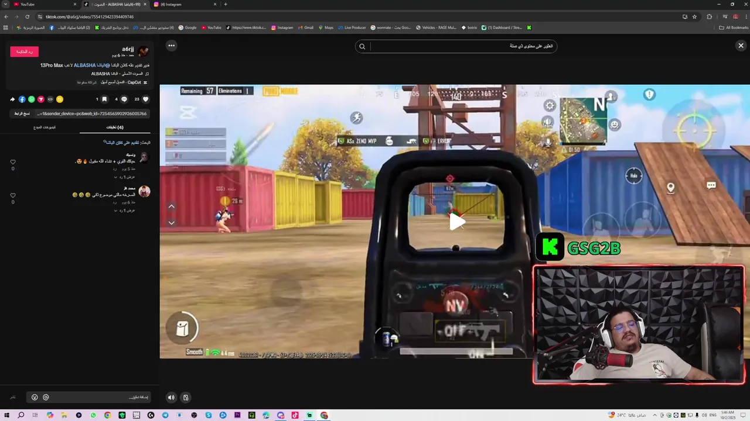This screenshot has width=750, height=421.
Task: Open the All Bookmarks folder
Action: point(734,27)
